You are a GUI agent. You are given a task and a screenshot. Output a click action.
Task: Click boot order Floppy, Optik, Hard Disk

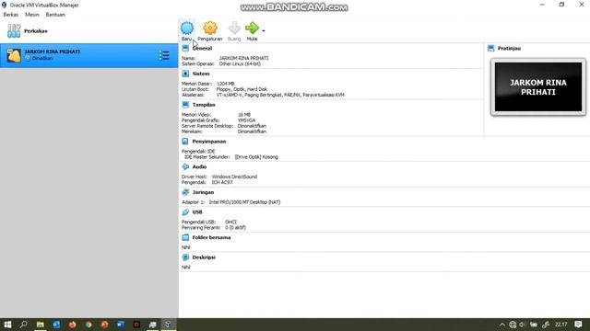[x=242, y=89]
